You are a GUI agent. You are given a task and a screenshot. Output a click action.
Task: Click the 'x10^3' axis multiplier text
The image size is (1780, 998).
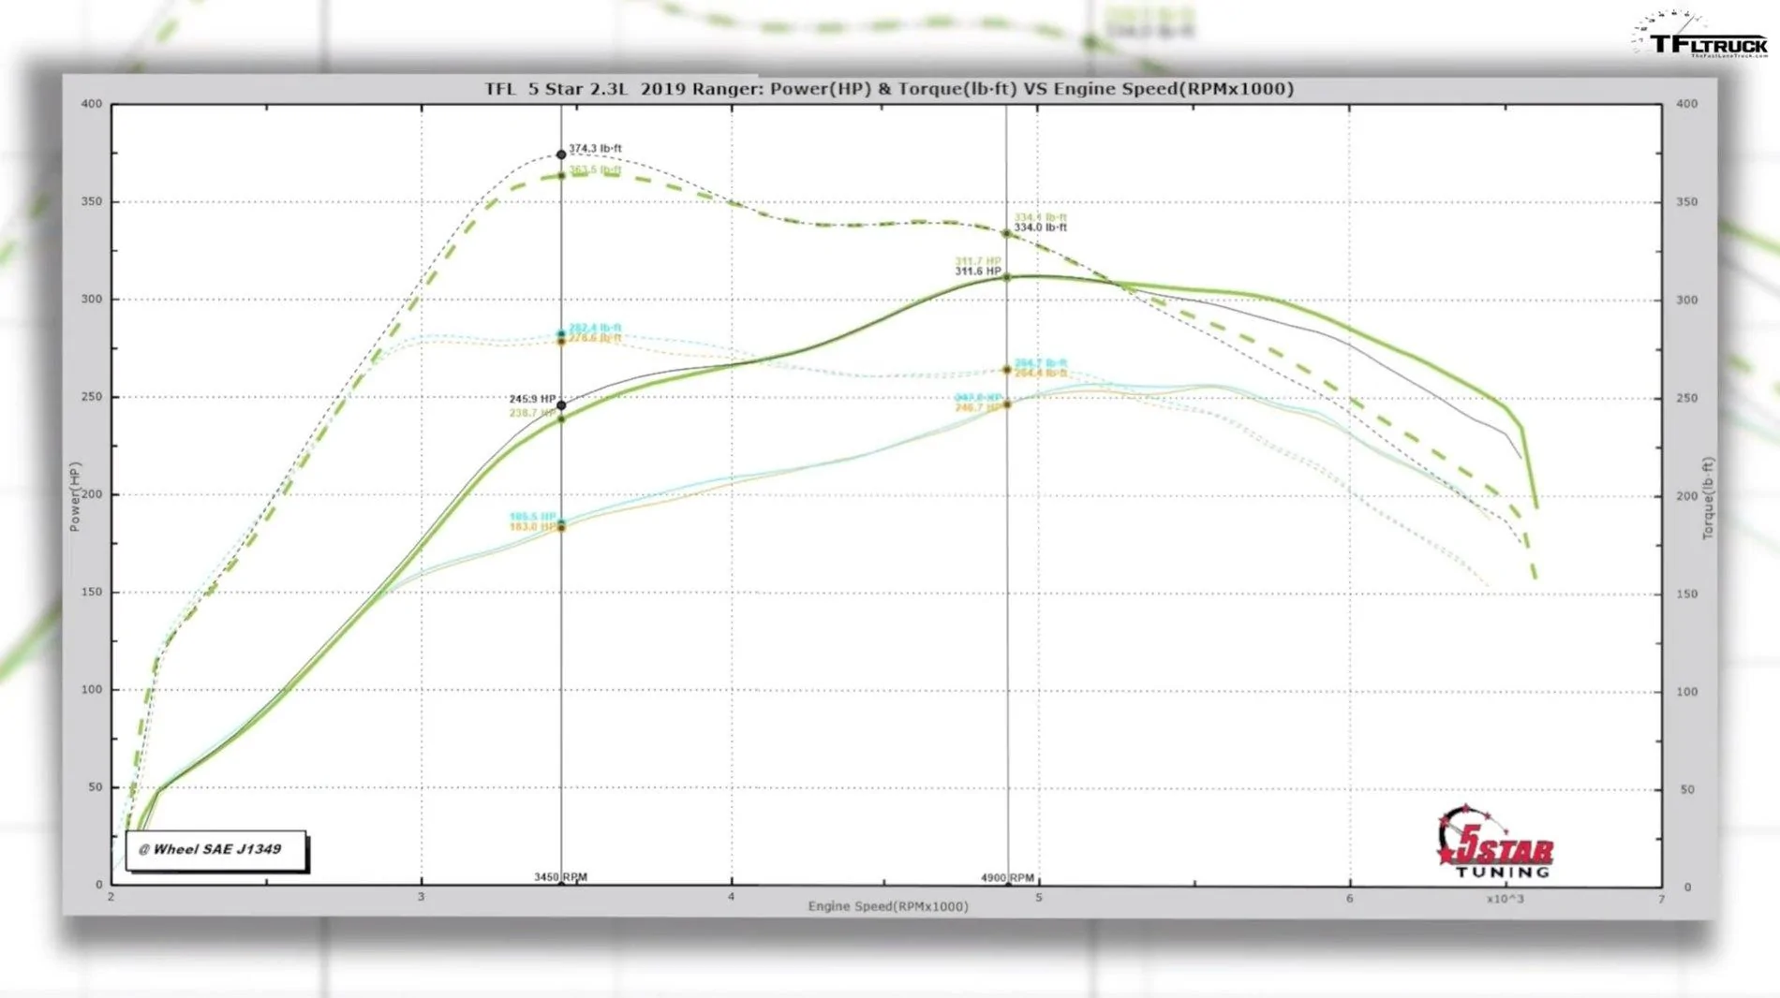pyautogui.click(x=1505, y=899)
